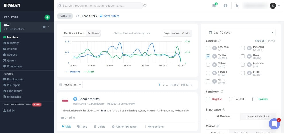Select Months chart granularity
Image resolution: width=284 pixels, height=134 pixels.
(186, 33)
